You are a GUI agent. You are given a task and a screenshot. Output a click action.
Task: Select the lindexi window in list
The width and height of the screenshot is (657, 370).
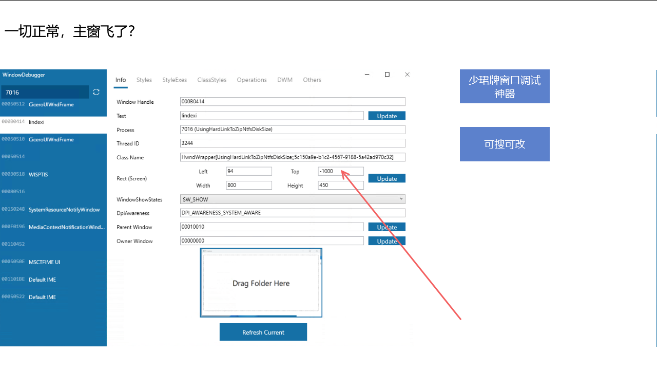click(x=53, y=122)
